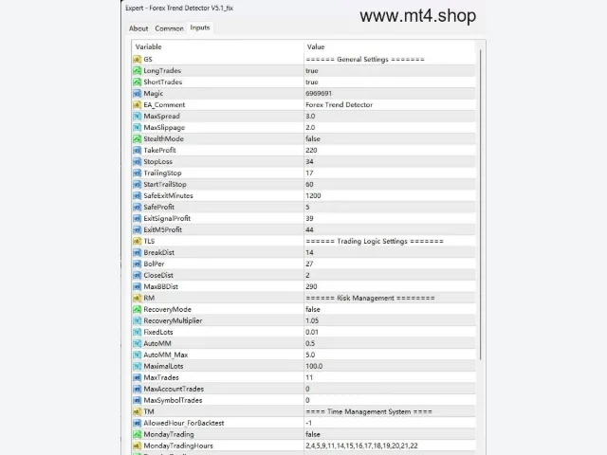Viewport: 607px width, 455px height.
Task: Select the StopLoss value 34
Action: point(309,161)
